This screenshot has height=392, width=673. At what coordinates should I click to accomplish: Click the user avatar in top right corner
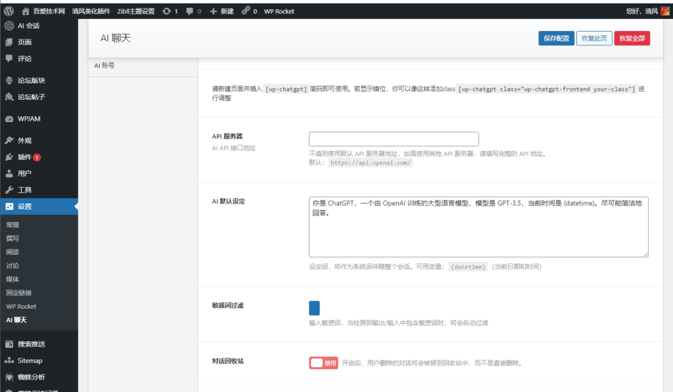pyautogui.click(x=664, y=11)
